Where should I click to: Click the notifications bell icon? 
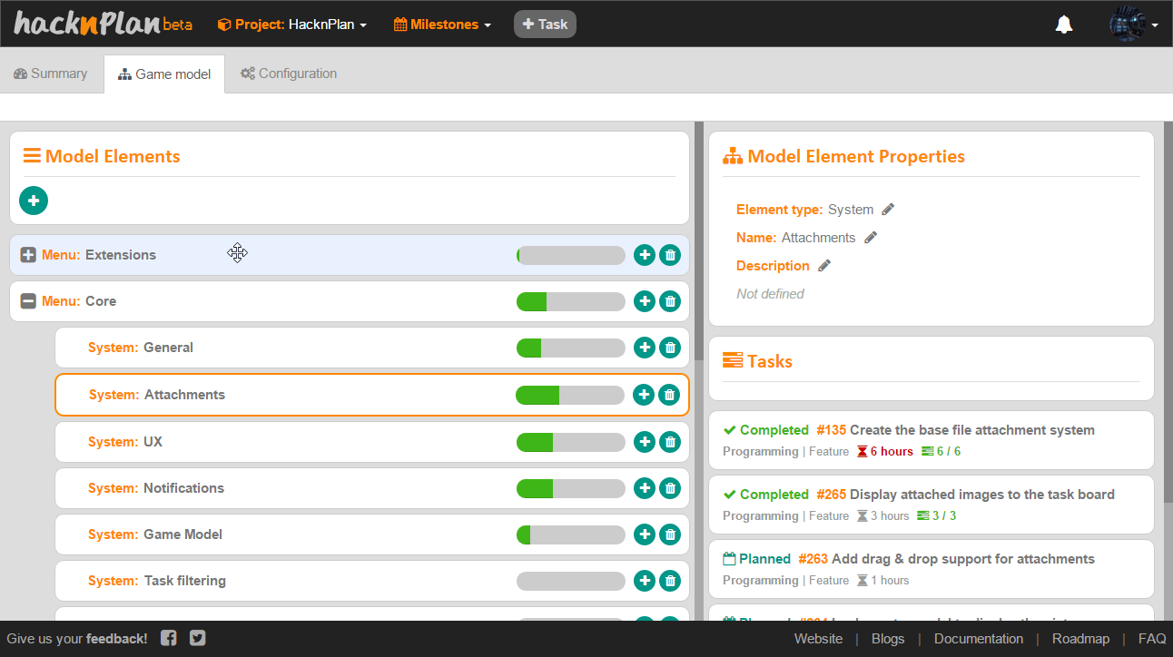(1064, 25)
